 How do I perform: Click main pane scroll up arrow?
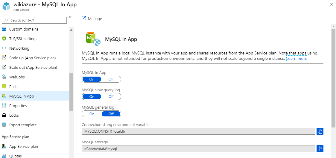(x=333, y=27)
